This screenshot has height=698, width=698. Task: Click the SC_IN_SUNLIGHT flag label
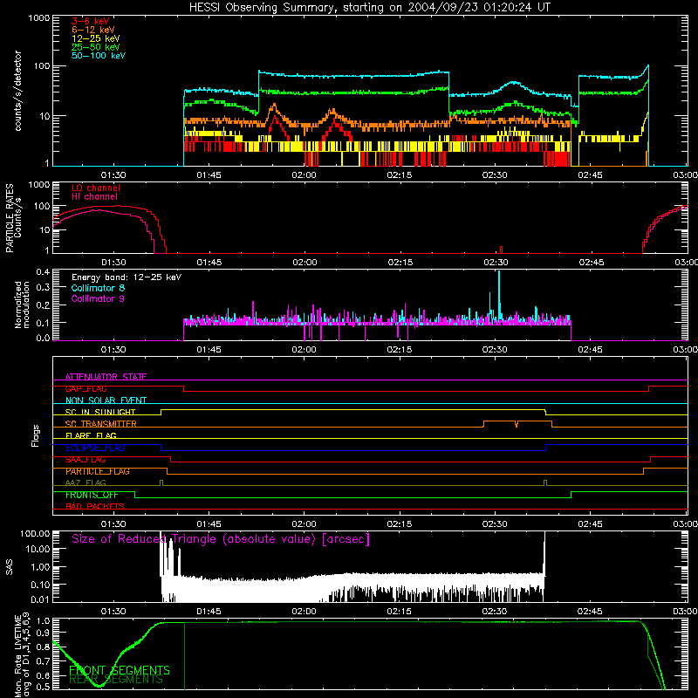pyautogui.click(x=100, y=412)
